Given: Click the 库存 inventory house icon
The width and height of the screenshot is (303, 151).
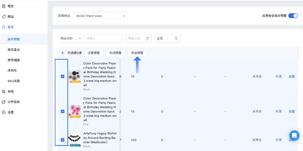Looking at the screenshot, I should click(x=4, y=27).
